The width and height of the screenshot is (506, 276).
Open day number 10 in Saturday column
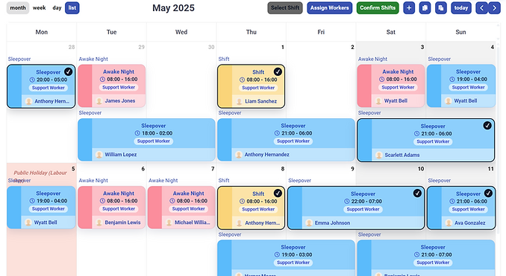(x=421, y=169)
